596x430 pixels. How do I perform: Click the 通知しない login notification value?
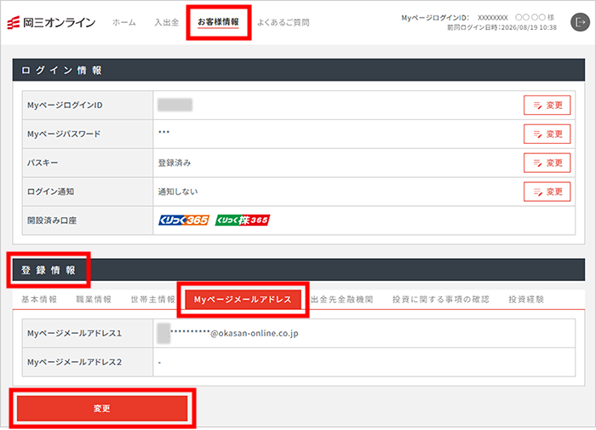click(x=178, y=192)
